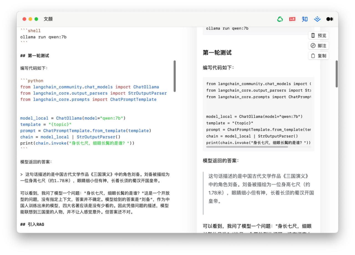Click the "可以看到,我问了模型" paragraph in the editor
This screenshot has width=355, height=255.
pyautogui.click(x=95, y=203)
